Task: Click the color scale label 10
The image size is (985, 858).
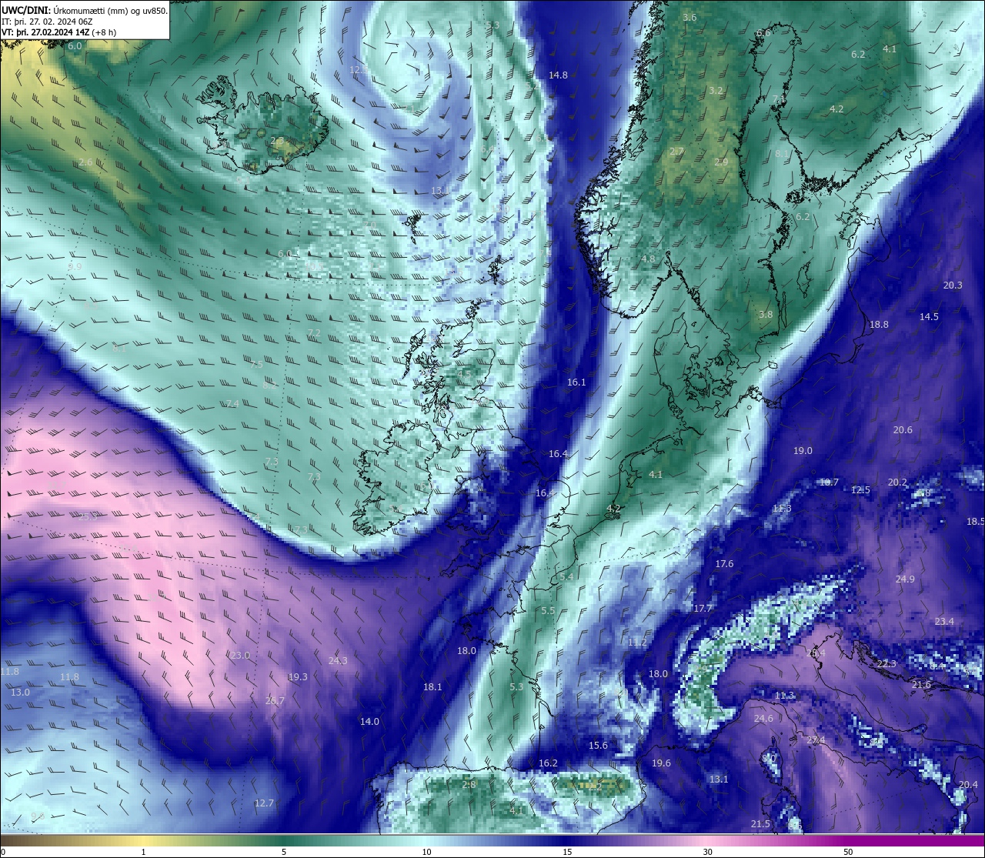Action: pyautogui.click(x=426, y=852)
